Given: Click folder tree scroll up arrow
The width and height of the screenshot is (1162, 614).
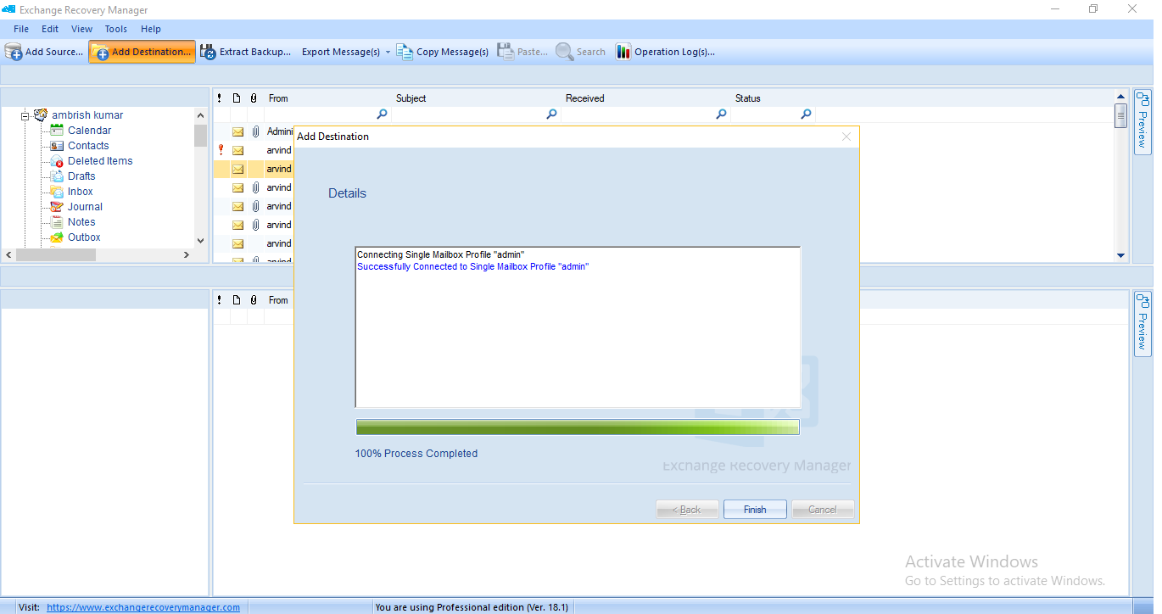Looking at the screenshot, I should [200, 115].
